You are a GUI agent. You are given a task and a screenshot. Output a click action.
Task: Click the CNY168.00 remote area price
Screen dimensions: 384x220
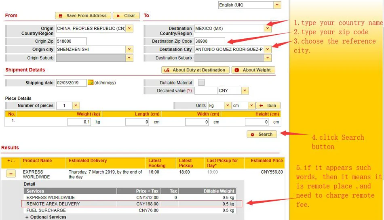point(147,204)
